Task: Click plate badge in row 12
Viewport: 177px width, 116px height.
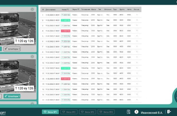Action: 65,73
